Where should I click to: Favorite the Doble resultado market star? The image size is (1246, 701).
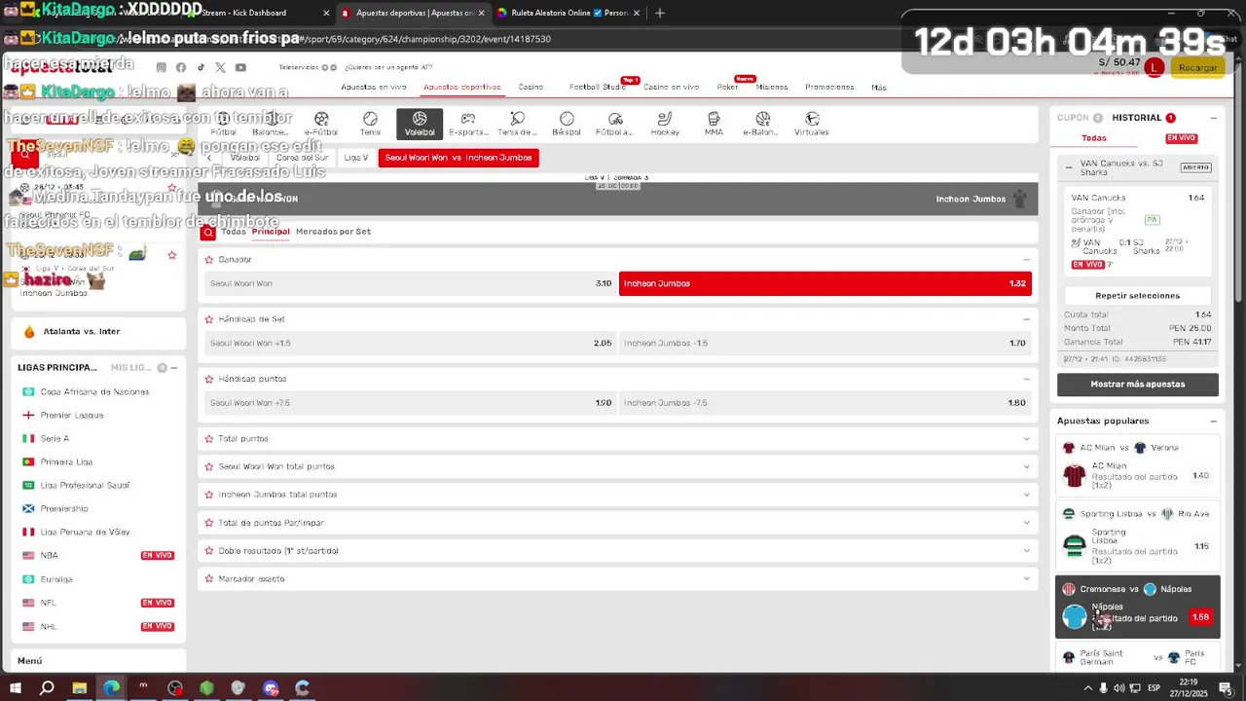point(208,551)
